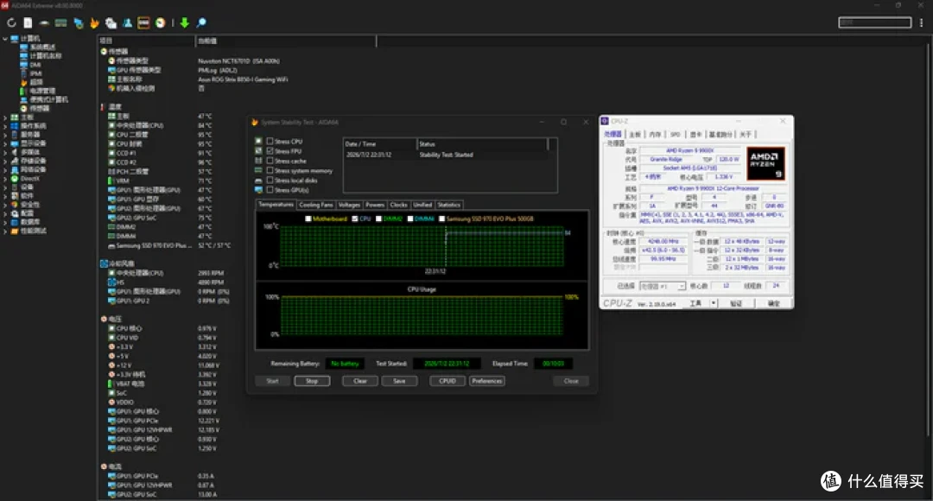
Task: Tick the Stress system memory checkbox
Action: (270, 171)
